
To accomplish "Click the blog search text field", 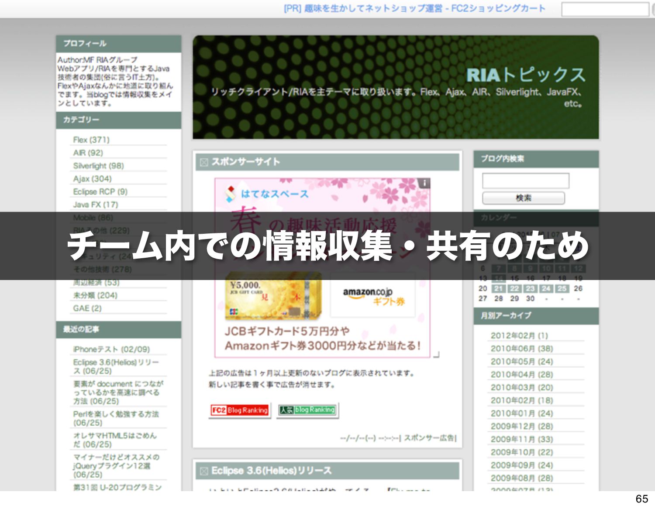I will [x=526, y=181].
